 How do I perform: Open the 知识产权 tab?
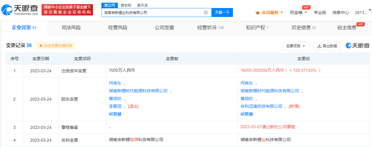click(257, 28)
